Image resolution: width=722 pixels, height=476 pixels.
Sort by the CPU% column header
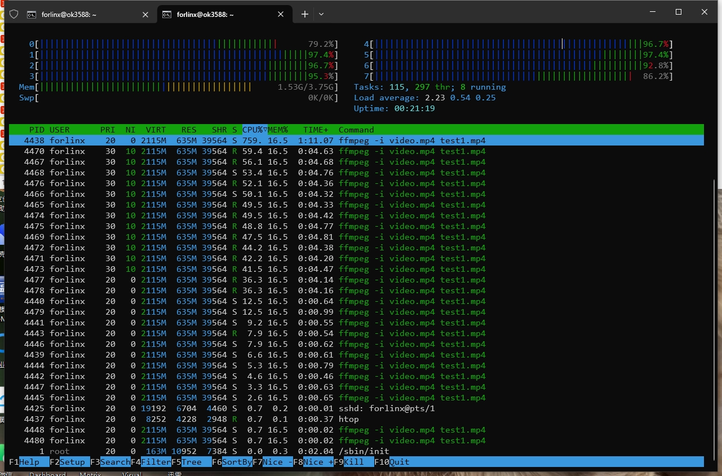pyautogui.click(x=254, y=130)
